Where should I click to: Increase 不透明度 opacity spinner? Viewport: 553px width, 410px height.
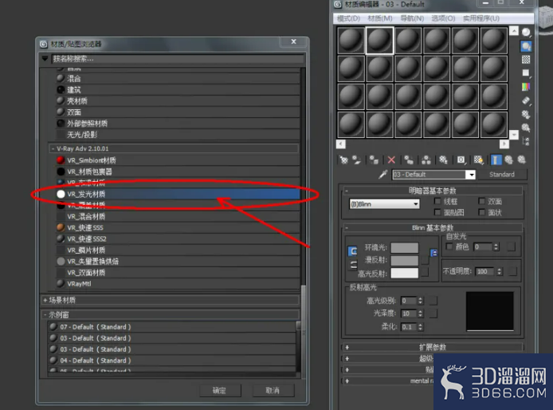pos(499,270)
